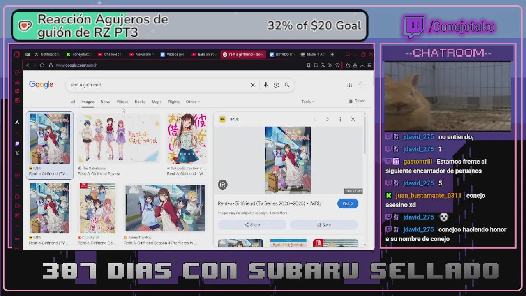Click the heart bookmark icon in address bar
The width and height of the screenshot is (526, 296).
coord(337,65)
